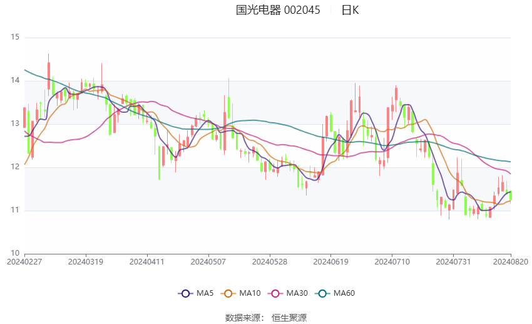Toggle the MA60 legend series
This screenshot has height=324, width=532.
[335, 293]
